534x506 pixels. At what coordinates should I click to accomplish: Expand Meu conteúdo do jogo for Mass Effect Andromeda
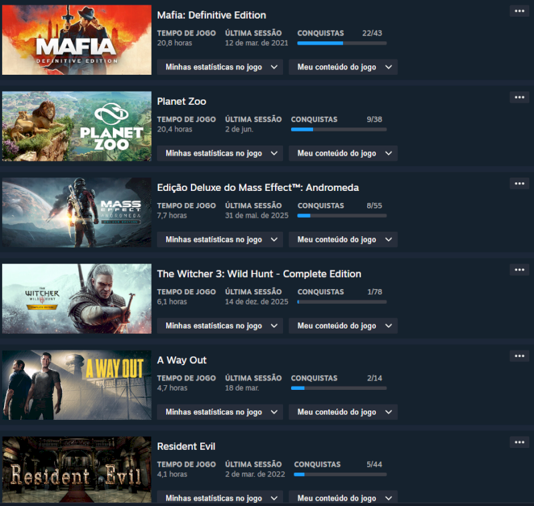(x=343, y=240)
